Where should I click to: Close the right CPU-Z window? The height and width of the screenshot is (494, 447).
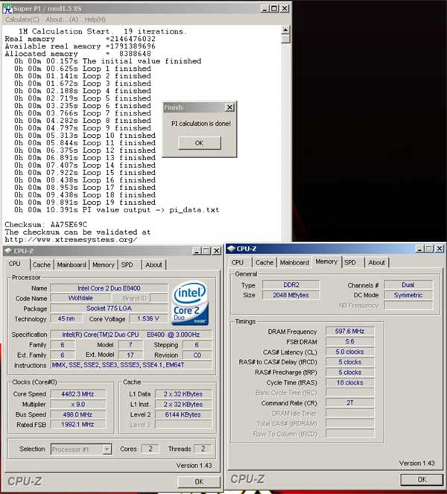pyautogui.click(x=440, y=249)
